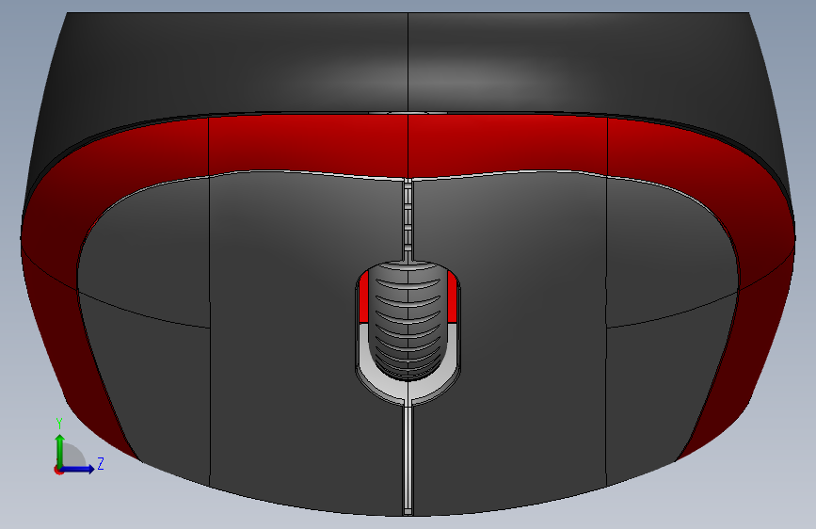Click the XYZ coordinate axis triad
The height and width of the screenshot is (529, 816).
coord(79,447)
